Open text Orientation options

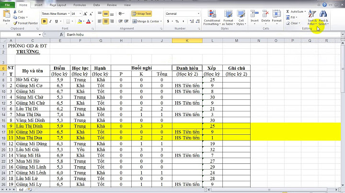[x=121, y=13]
